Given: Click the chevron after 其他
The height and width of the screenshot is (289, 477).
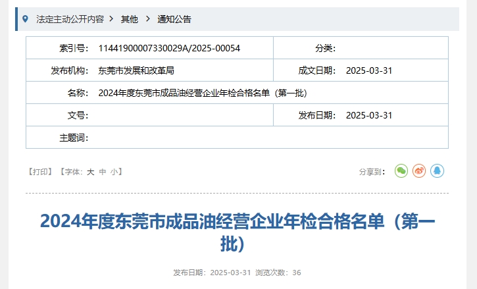Looking at the screenshot, I should click(x=147, y=19).
